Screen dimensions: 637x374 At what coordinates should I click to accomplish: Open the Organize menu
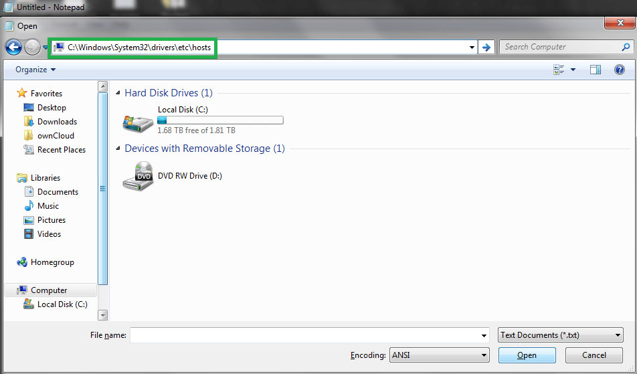pyautogui.click(x=35, y=70)
